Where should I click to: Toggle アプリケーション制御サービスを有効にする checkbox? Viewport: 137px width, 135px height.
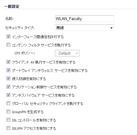click(x=8, y=87)
